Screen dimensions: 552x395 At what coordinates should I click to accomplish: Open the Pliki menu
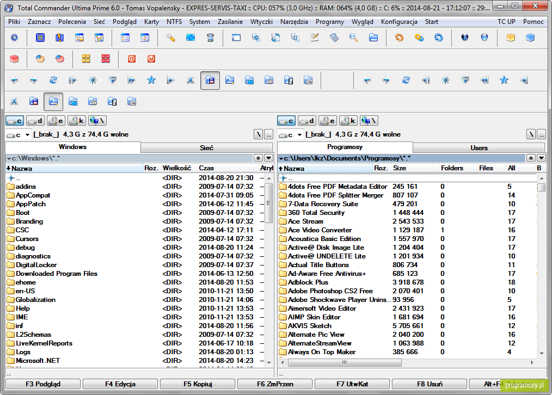pyautogui.click(x=14, y=21)
